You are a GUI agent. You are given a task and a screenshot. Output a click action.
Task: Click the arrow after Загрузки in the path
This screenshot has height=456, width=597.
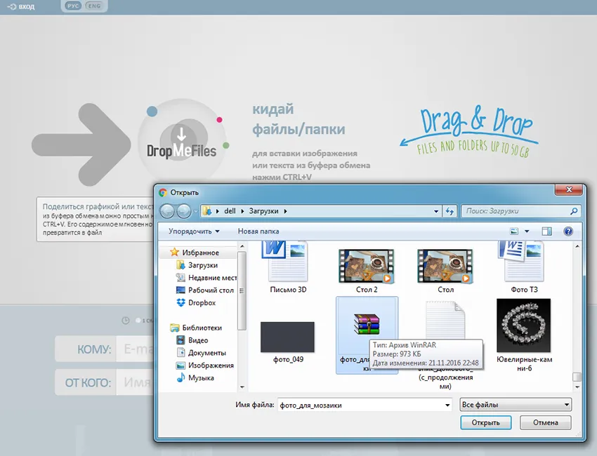pyautogui.click(x=286, y=211)
